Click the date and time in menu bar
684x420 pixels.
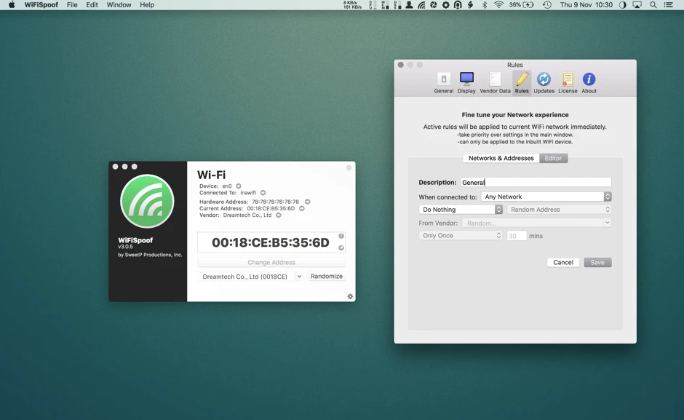586,5
